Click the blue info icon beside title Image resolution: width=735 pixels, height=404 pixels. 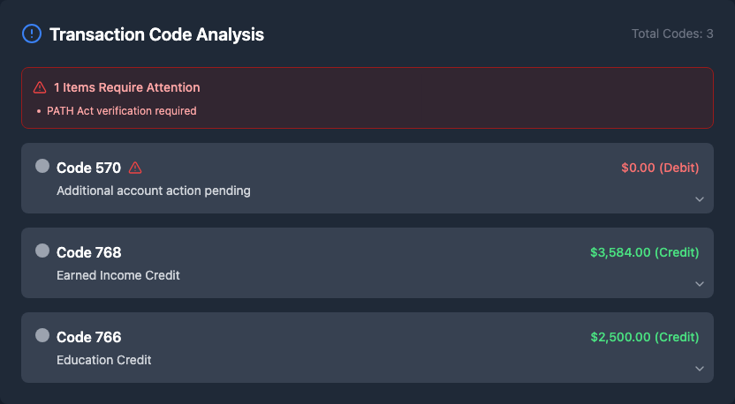(31, 34)
